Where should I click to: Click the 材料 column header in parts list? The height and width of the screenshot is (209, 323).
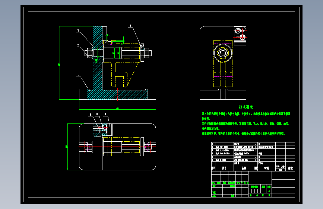tap(266, 168)
